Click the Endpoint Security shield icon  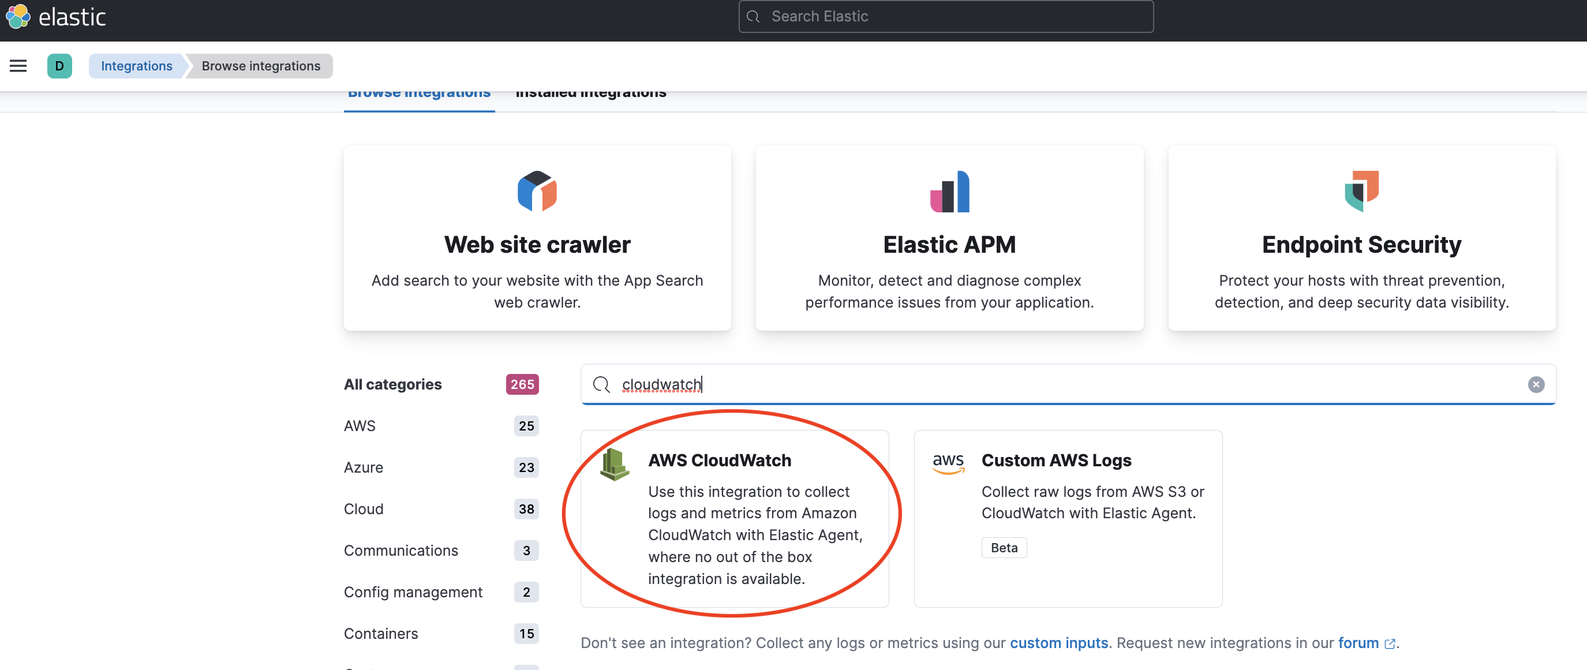(x=1361, y=191)
